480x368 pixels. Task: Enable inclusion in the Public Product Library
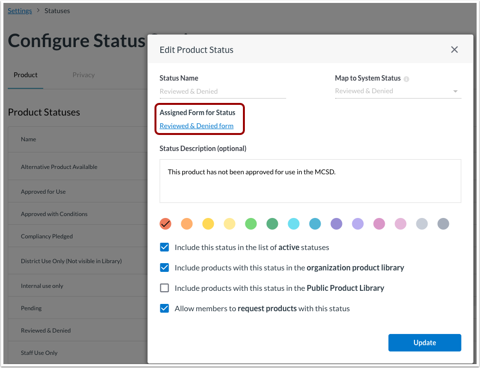click(x=164, y=288)
